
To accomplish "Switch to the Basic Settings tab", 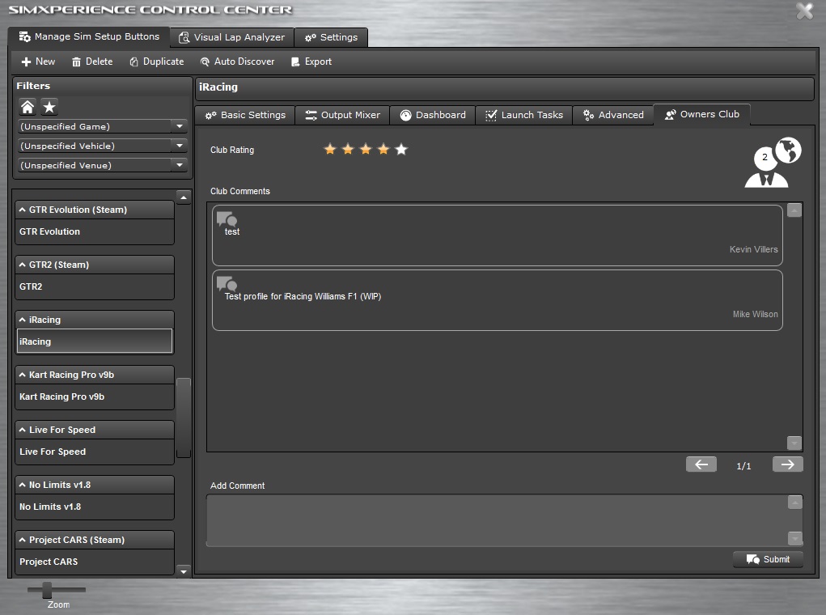I will [x=245, y=115].
